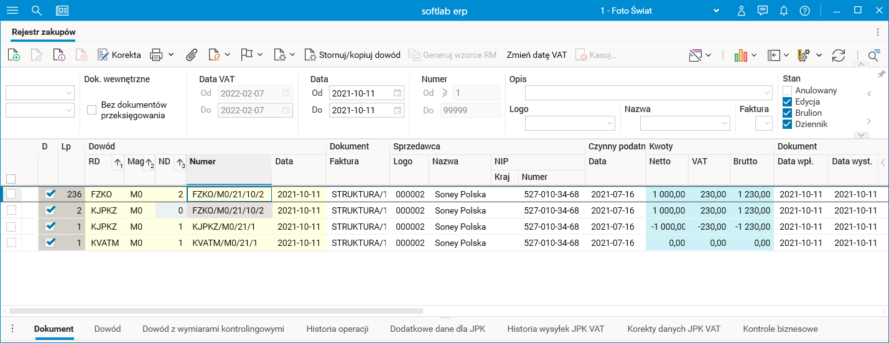Click the new document icon in toolbar

(14, 55)
